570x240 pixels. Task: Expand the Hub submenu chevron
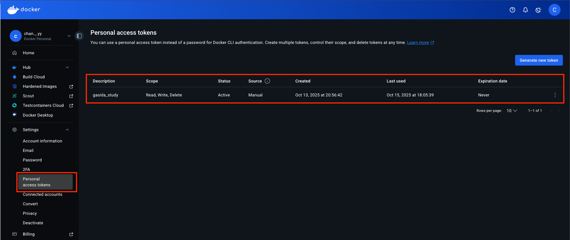tap(67, 67)
